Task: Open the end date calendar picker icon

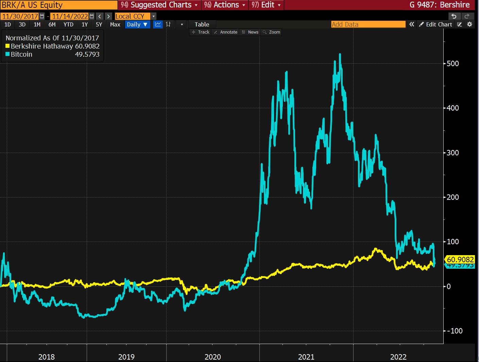Action: (x=92, y=16)
